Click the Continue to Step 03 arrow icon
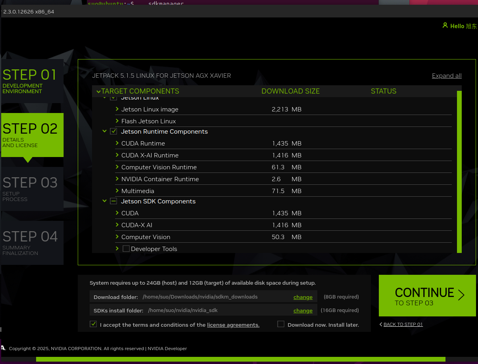478x364 pixels. pyautogui.click(x=461, y=295)
